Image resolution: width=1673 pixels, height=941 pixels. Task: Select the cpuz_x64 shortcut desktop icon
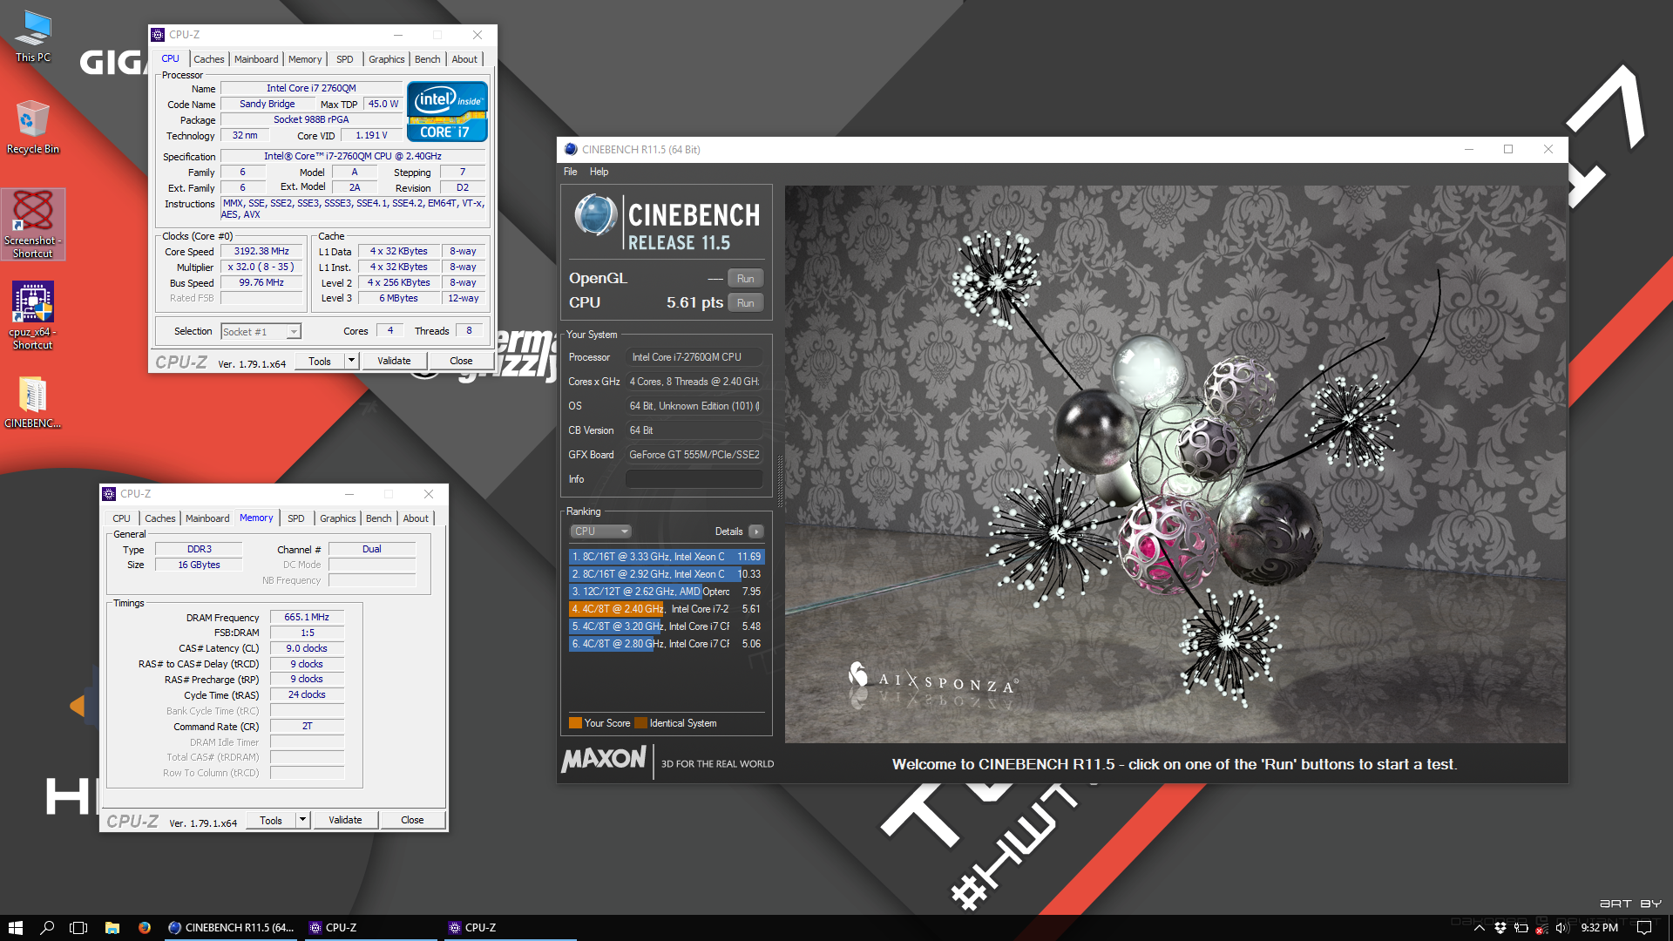33,315
